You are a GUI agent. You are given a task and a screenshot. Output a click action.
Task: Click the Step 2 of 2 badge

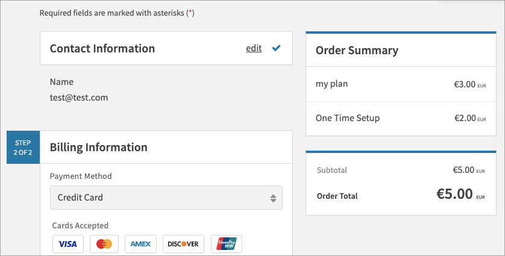(23, 148)
